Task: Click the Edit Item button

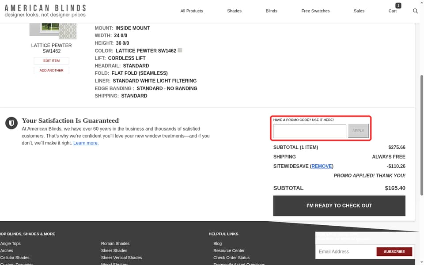Action: (51, 61)
